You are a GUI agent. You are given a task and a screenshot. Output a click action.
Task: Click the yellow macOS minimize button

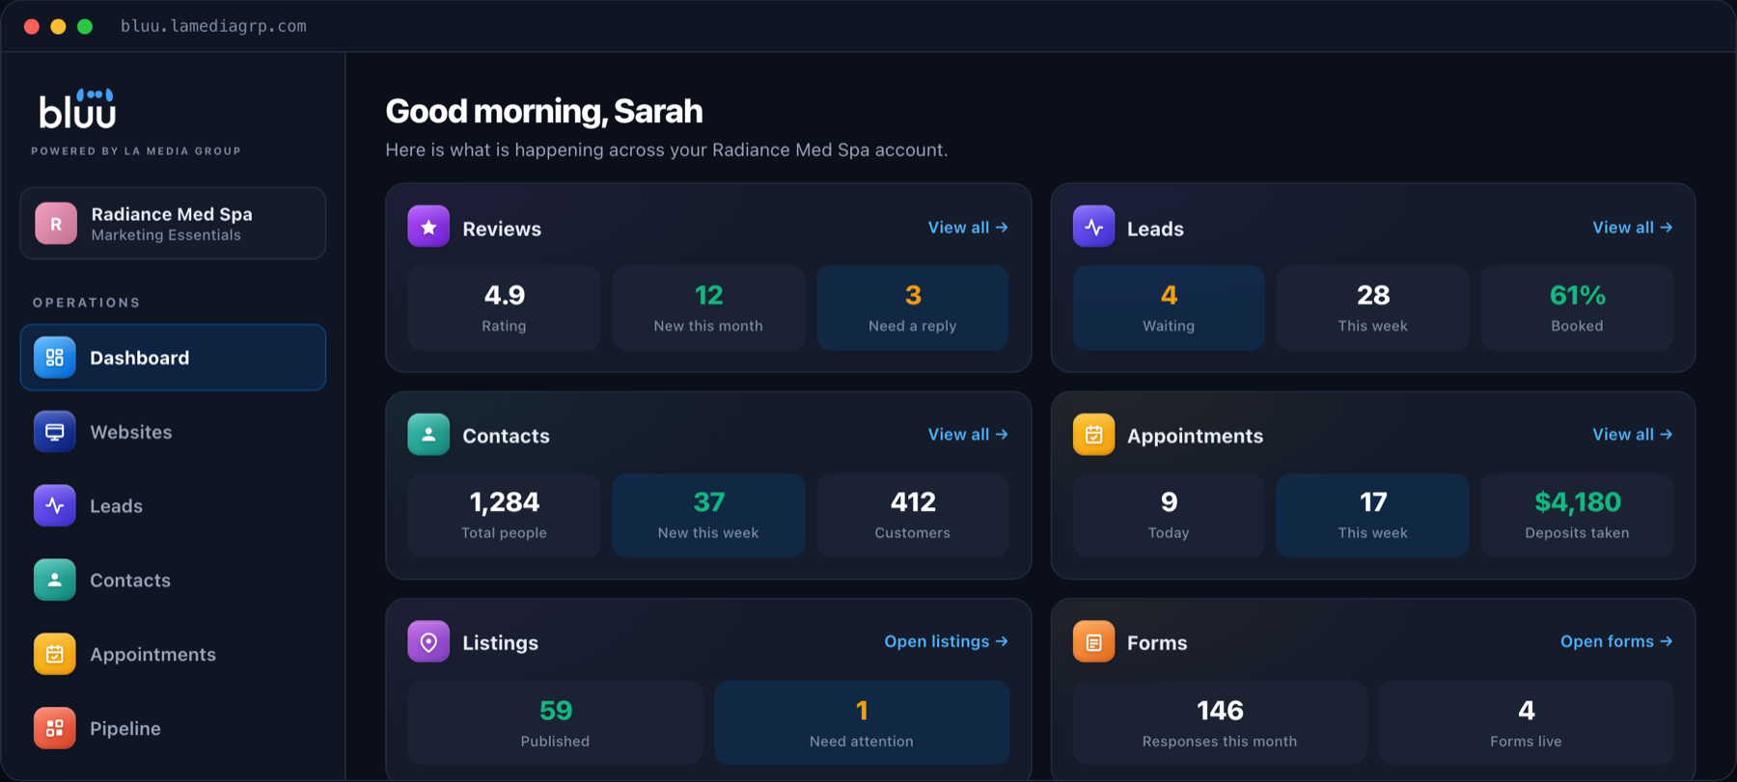pyautogui.click(x=58, y=26)
